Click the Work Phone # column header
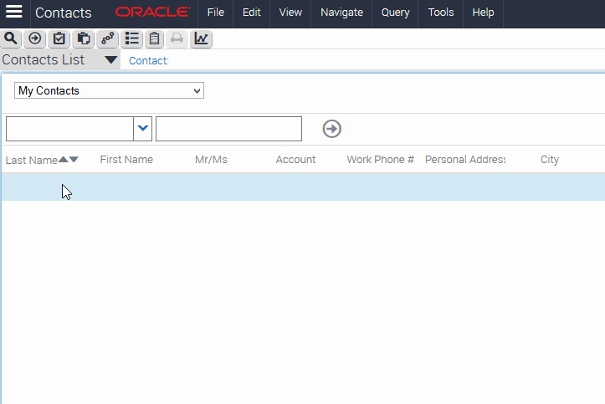Image resolution: width=605 pixels, height=404 pixels. [380, 159]
